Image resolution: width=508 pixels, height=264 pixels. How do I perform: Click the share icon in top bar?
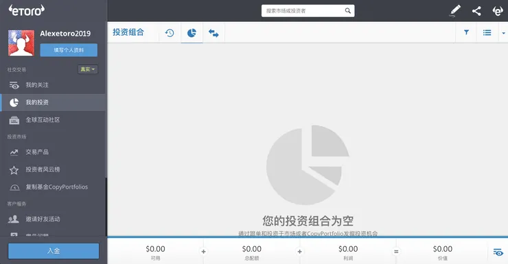pyautogui.click(x=476, y=11)
